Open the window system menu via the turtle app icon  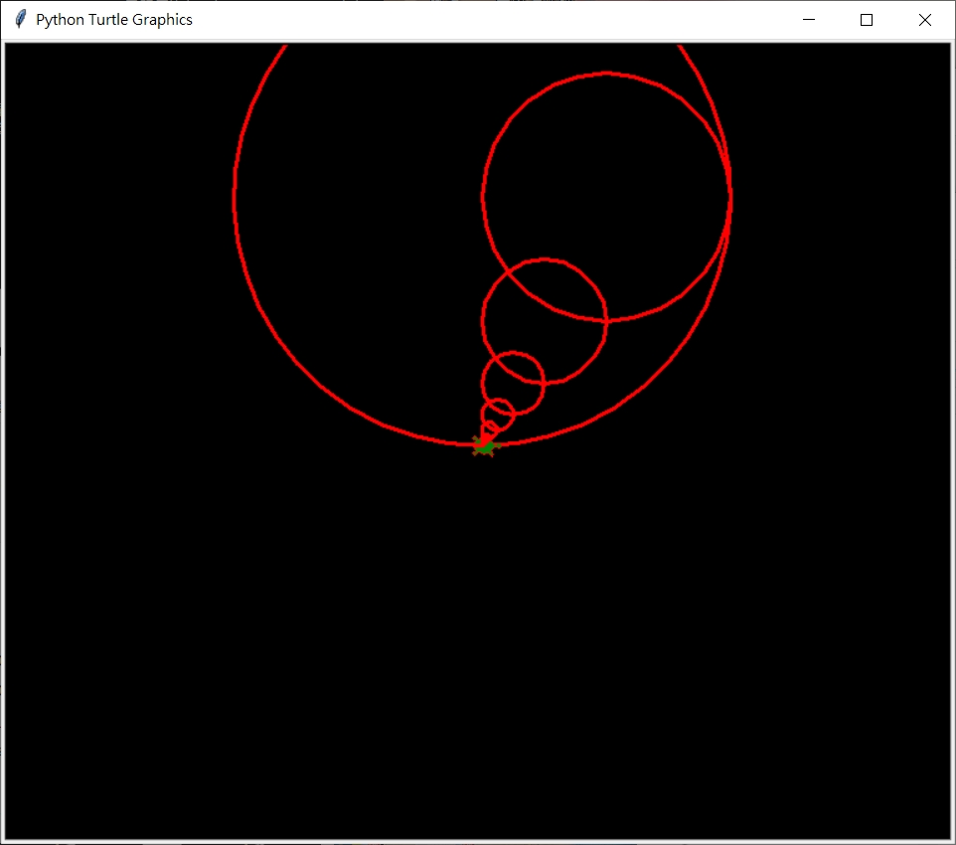click(x=18, y=19)
